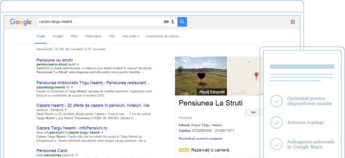The width and height of the screenshot is (345, 158).
Task: Click the phone number 0745917671
Action: tap(225, 131)
